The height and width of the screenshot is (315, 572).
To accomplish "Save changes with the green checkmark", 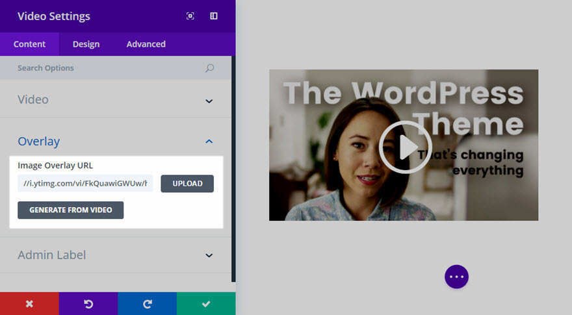I will pos(206,303).
